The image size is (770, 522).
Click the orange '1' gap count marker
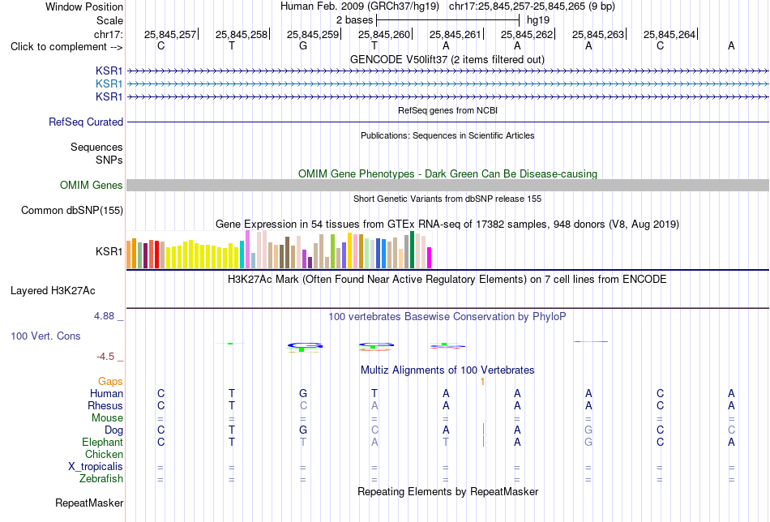(483, 382)
